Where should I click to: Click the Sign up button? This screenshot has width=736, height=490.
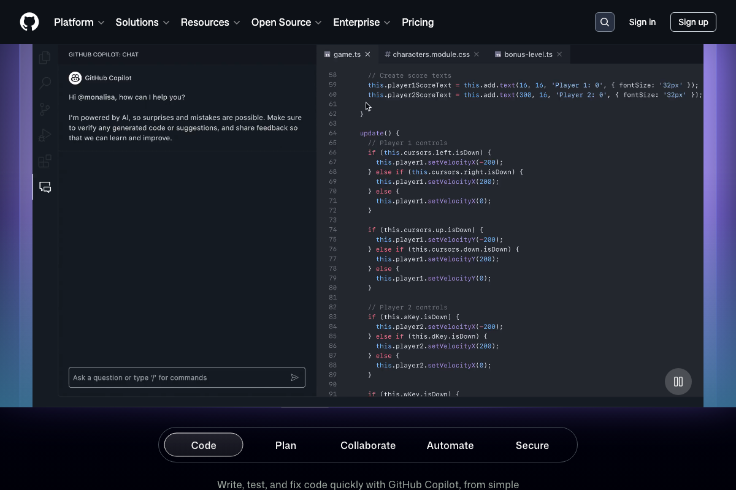point(693,22)
